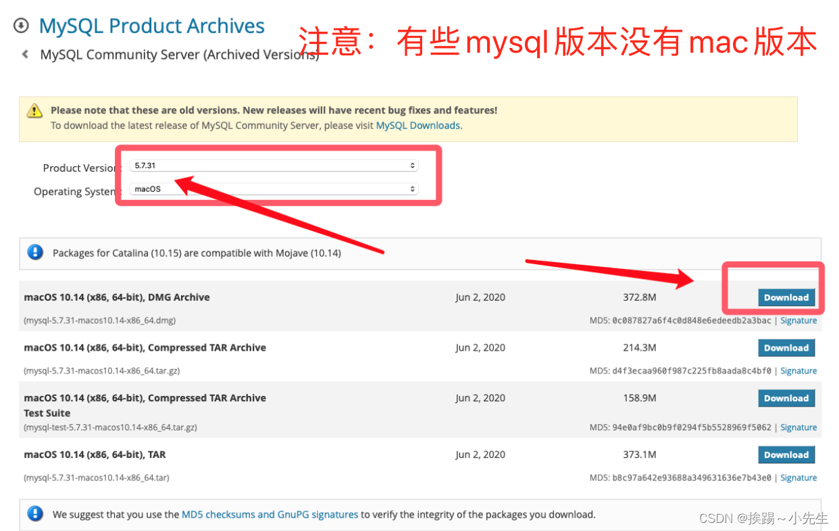Image resolution: width=839 pixels, height=531 pixels.
Task: Open the Operating System dropdown showing macOS
Action: (274, 189)
